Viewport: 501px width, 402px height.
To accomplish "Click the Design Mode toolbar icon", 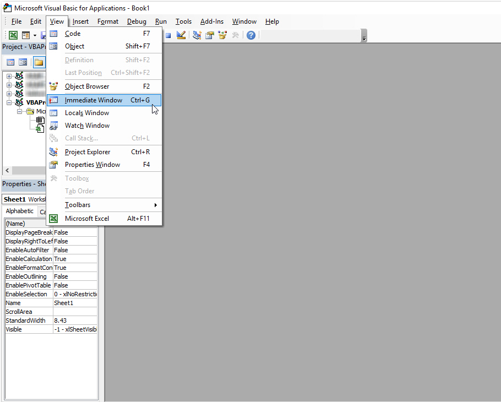I will coord(181,35).
